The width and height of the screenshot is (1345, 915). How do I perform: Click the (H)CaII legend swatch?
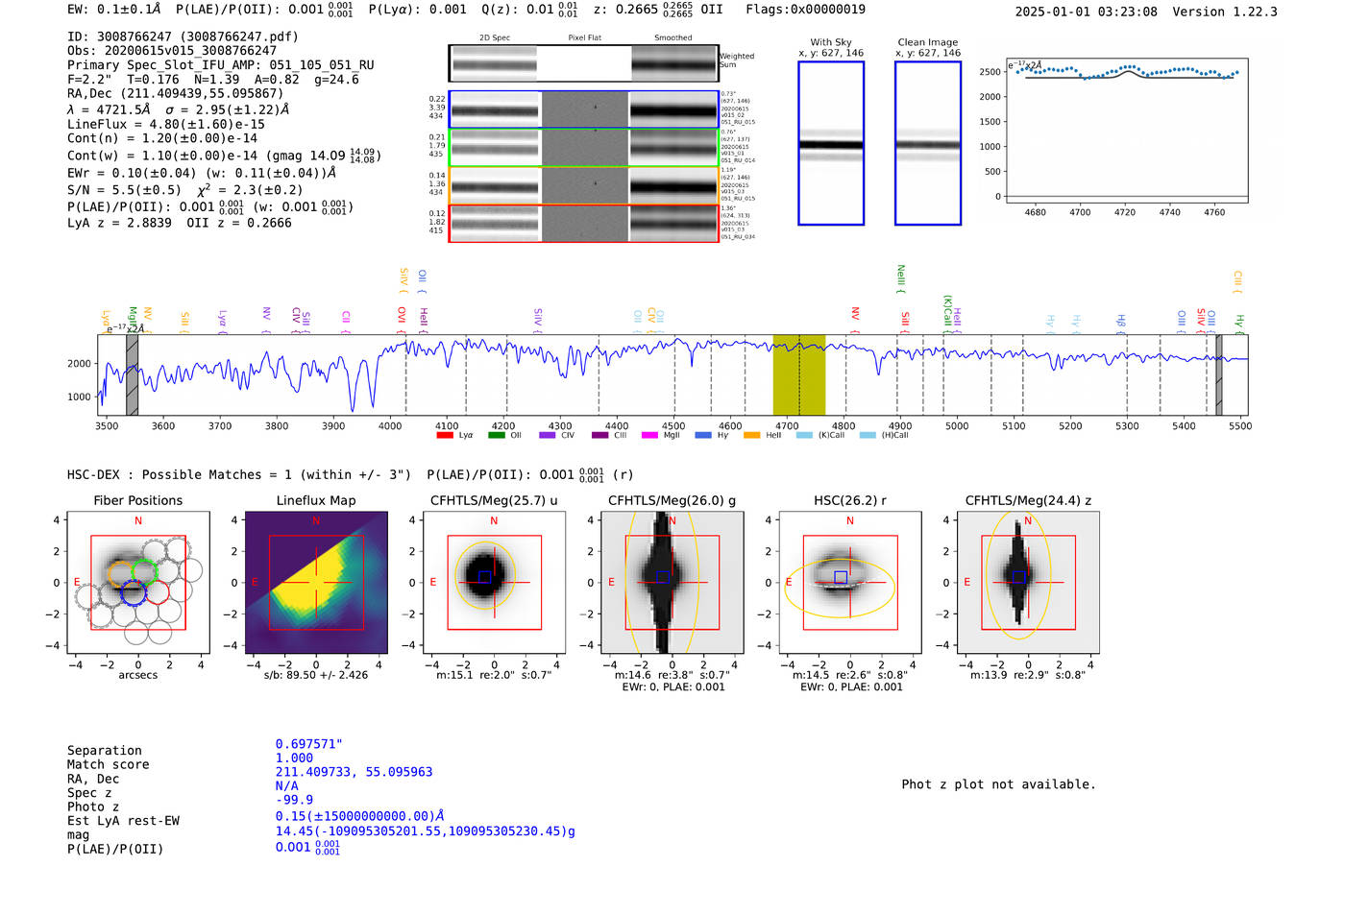868,436
